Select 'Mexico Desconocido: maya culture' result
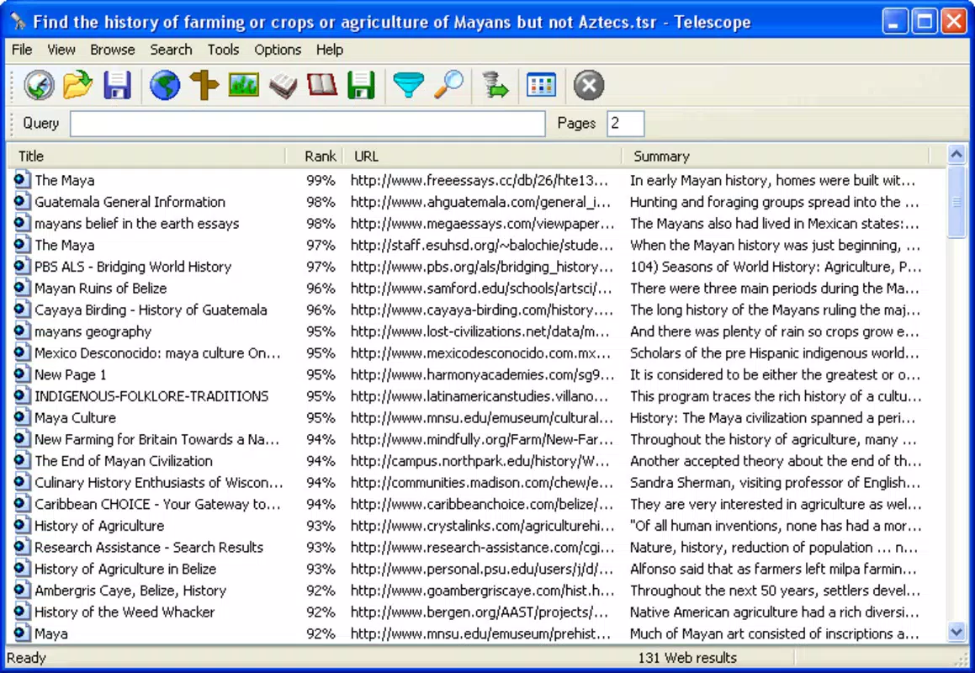975x673 pixels. (157, 352)
